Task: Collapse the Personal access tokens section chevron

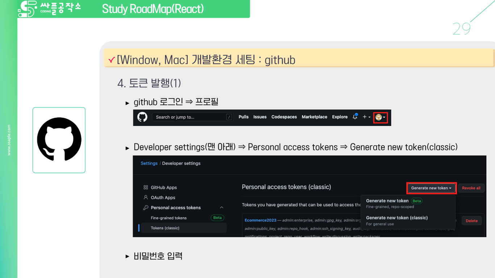Action: point(221,207)
